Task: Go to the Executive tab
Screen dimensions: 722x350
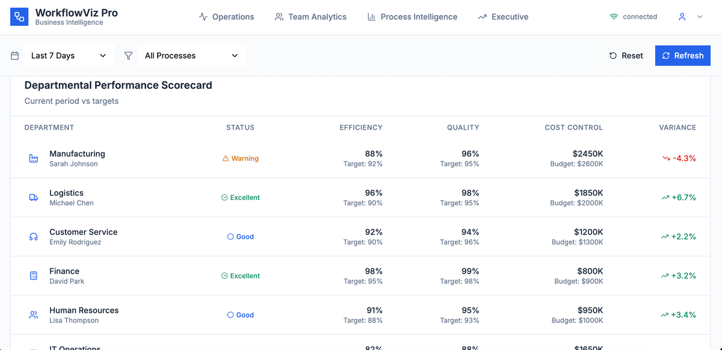Action: [503, 17]
